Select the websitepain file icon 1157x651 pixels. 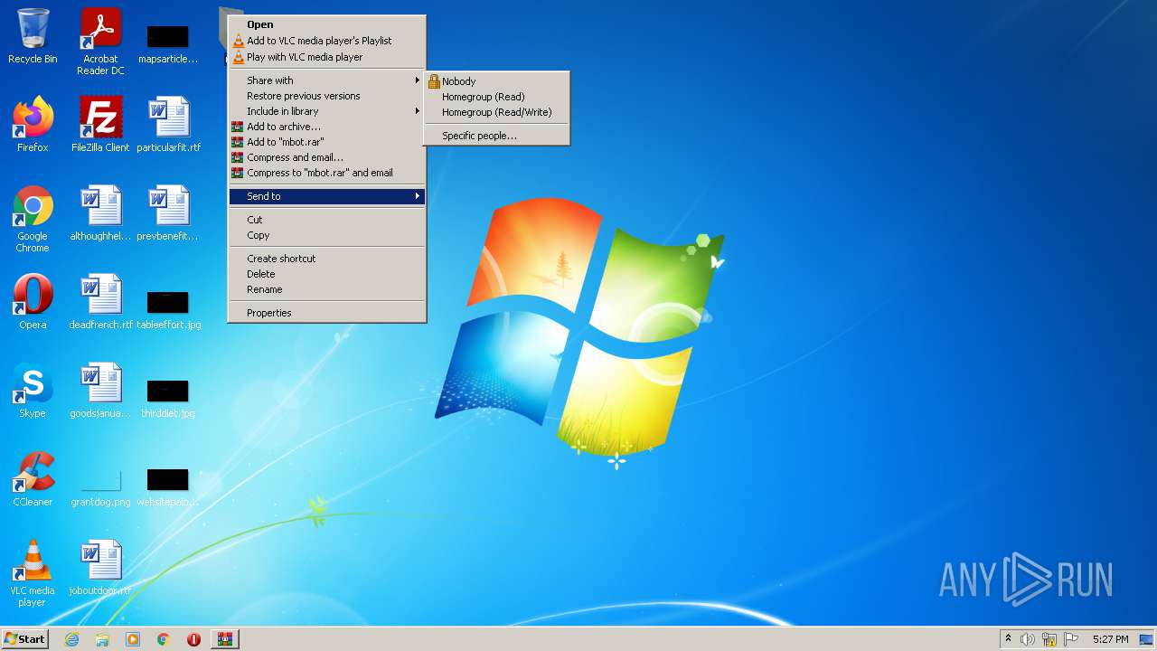tap(168, 486)
